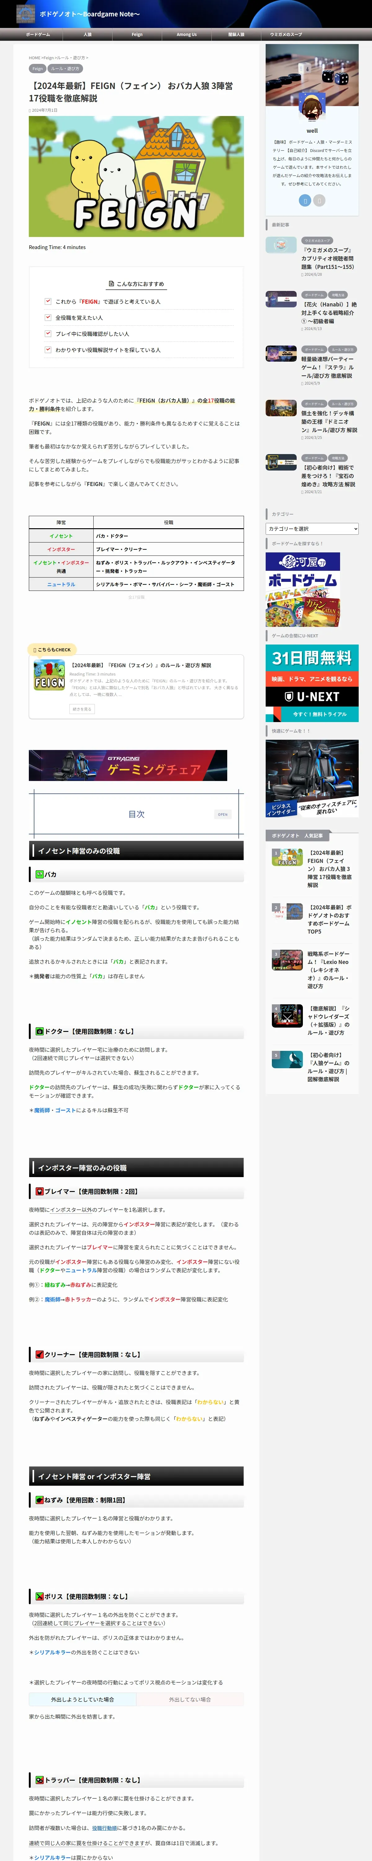Click the blue round social button under profile
Image resolution: width=372 pixels, height=1861 pixels.
305,200
